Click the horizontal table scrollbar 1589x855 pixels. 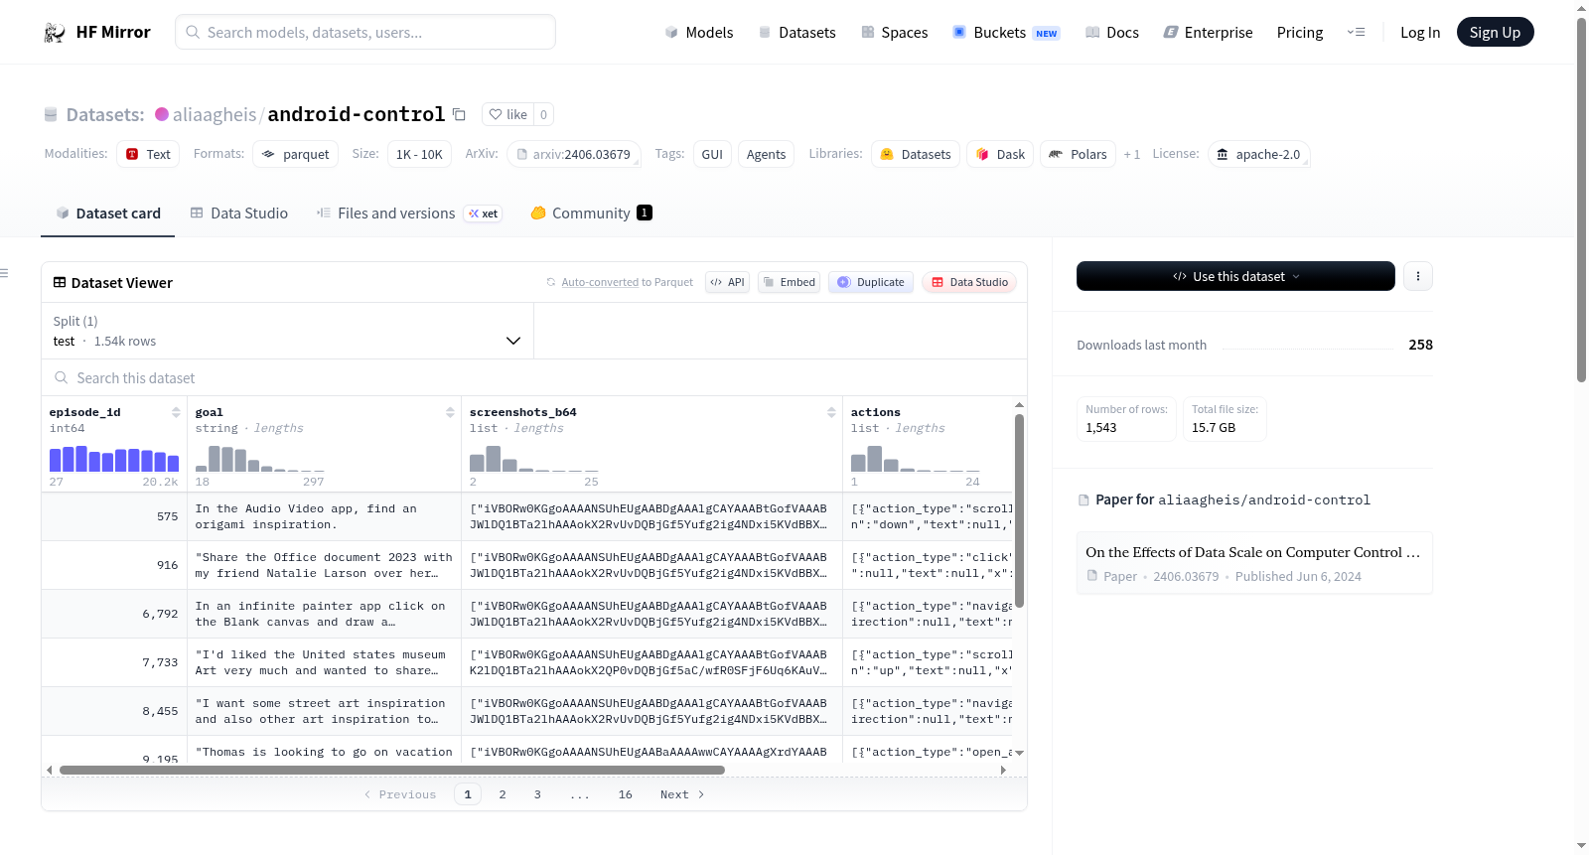392,770
